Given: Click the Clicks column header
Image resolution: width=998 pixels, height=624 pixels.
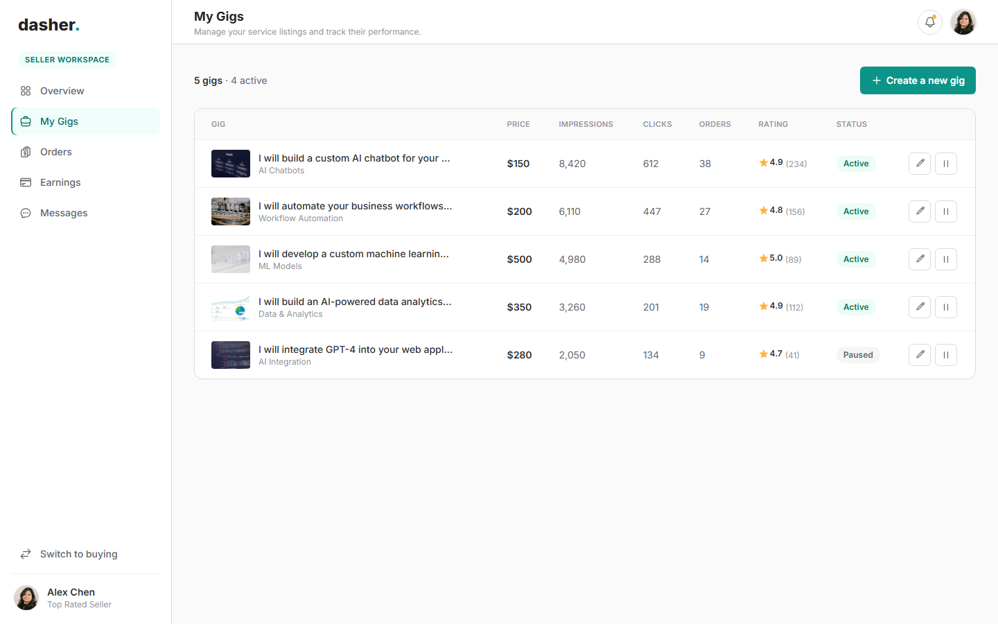Looking at the screenshot, I should (657, 124).
